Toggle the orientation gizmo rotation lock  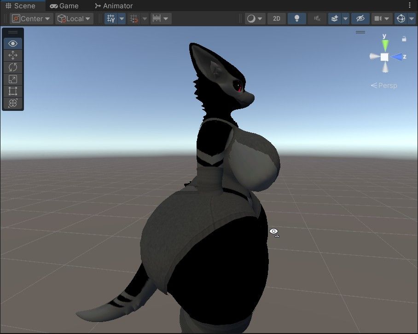(x=404, y=39)
